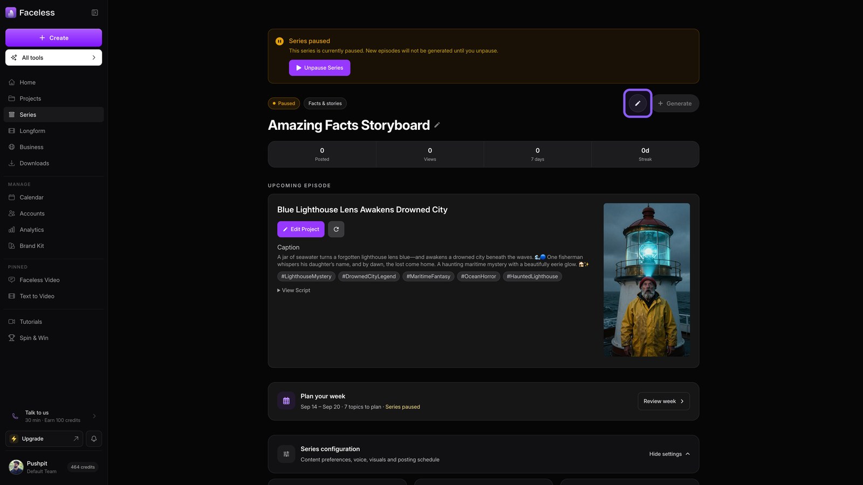This screenshot has width=863, height=485.
Task: Click the Create button
Action: tap(53, 38)
